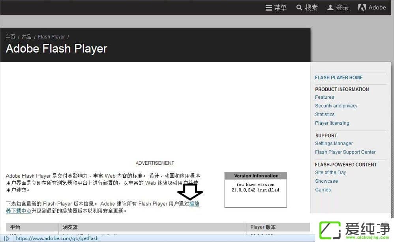This screenshot has height=242, width=394.
Task: Click the black download arrow graphic
Action: 190,192
